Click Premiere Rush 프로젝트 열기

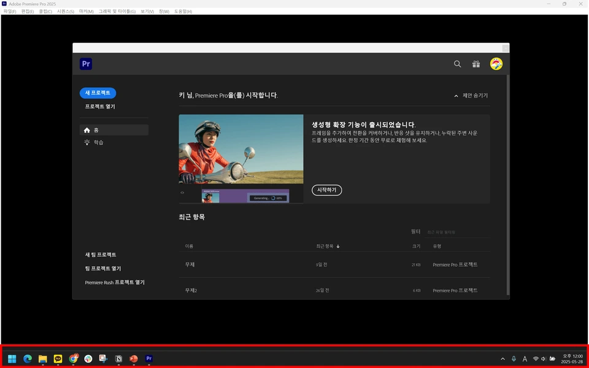point(115,282)
